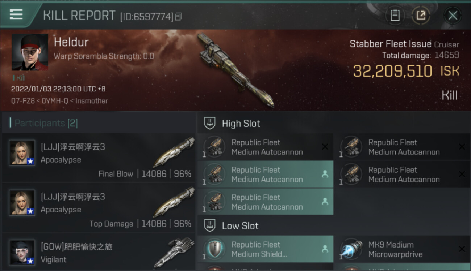Screen dimensions: 471x271
Task: Click the Stabber Fleet Issue ship image
Action: 236,70
